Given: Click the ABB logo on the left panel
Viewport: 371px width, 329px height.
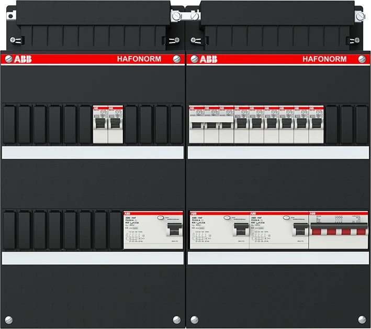Looking at the screenshot, I should tap(20, 59).
